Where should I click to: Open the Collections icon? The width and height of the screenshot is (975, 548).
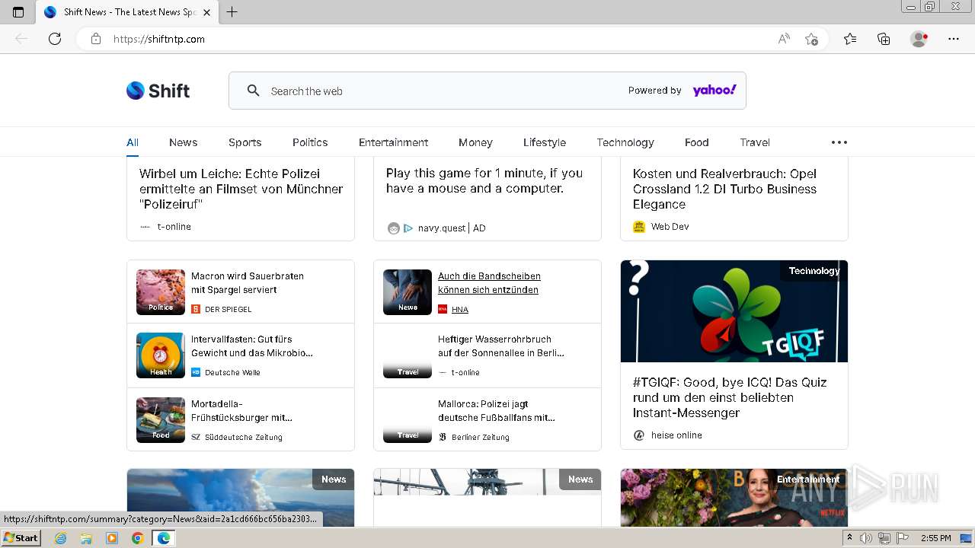pyautogui.click(x=884, y=39)
